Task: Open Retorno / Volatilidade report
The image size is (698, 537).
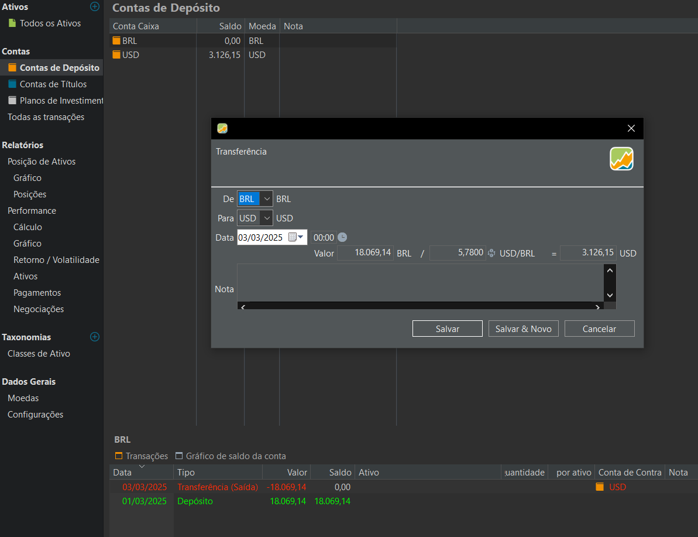Action: pyautogui.click(x=56, y=260)
